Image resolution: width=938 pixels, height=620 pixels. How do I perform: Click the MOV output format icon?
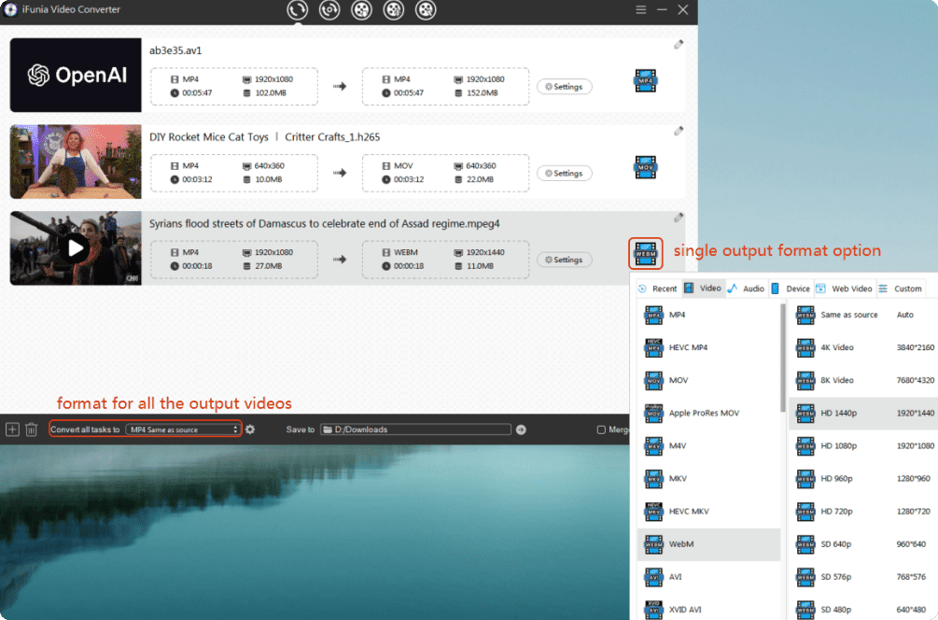(x=645, y=167)
